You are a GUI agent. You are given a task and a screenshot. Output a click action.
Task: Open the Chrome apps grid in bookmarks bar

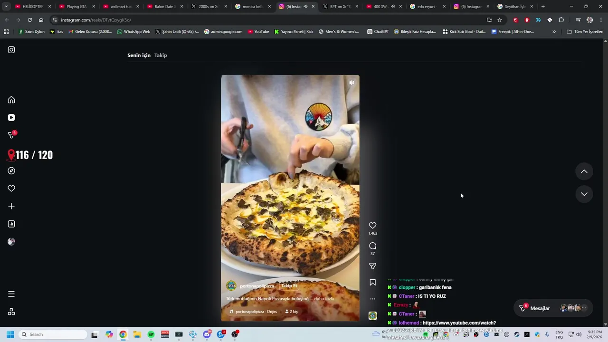coord(6,32)
